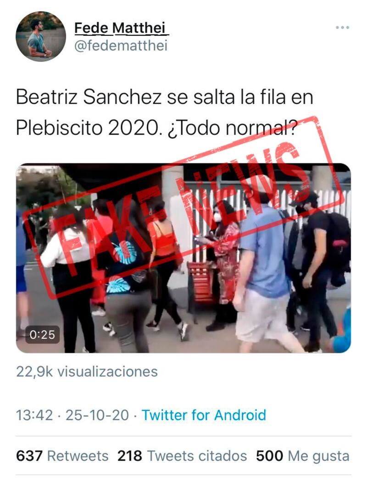Select the @fedematthei handle
Image resolution: width=367 pixels, height=478 pixels.
pyautogui.click(x=121, y=46)
